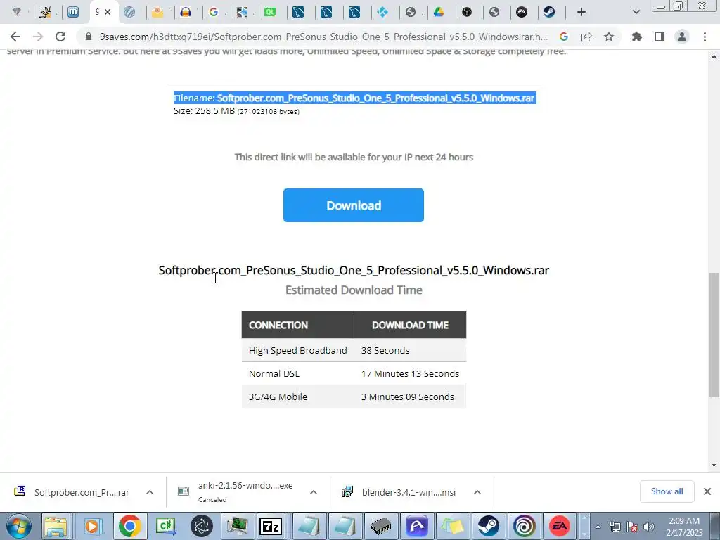Click the Google icon in address bar
This screenshot has width=720, height=540.
(x=563, y=37)
